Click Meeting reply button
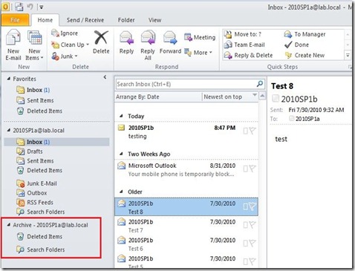This screenshot has height=271, width=355. [200, 37]
